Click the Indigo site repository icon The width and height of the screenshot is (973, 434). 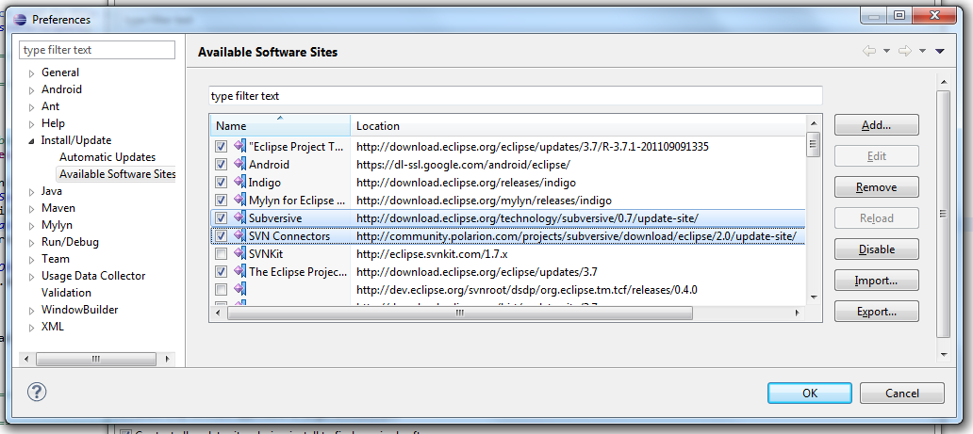(239, 183)
